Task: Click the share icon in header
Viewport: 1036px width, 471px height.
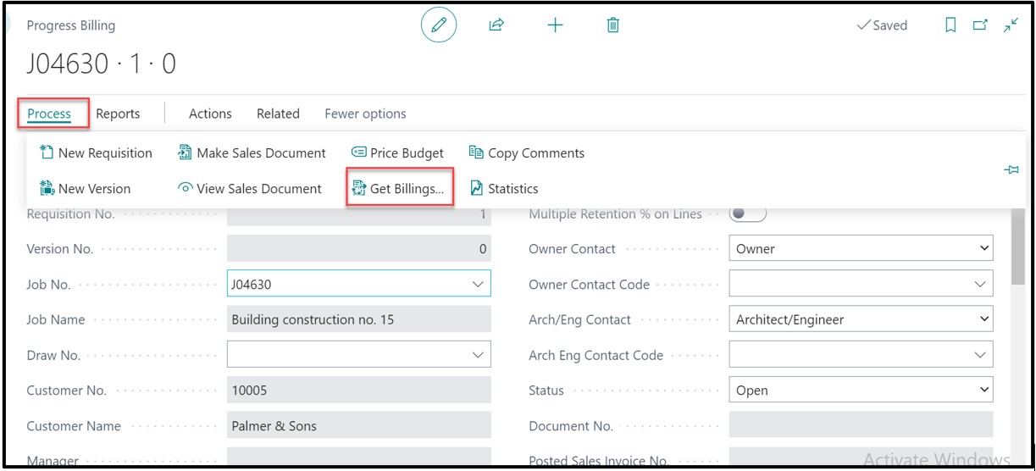Action: tap(496, 25)
